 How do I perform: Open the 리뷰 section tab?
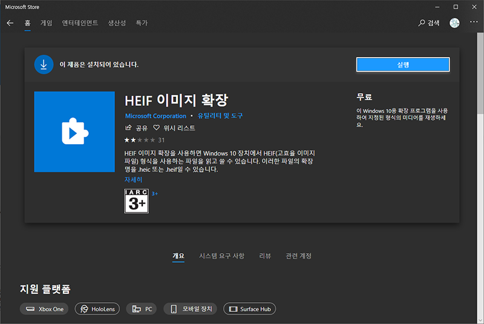click(265, 256)
